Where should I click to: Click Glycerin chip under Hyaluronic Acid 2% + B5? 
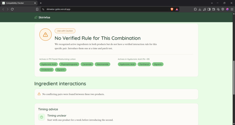coord(158,64)
